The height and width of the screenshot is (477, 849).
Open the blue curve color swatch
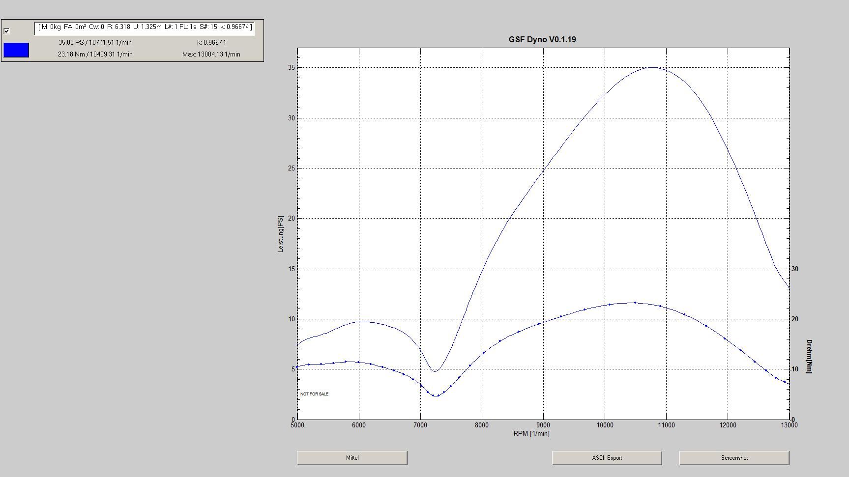(x=16, y=50)
